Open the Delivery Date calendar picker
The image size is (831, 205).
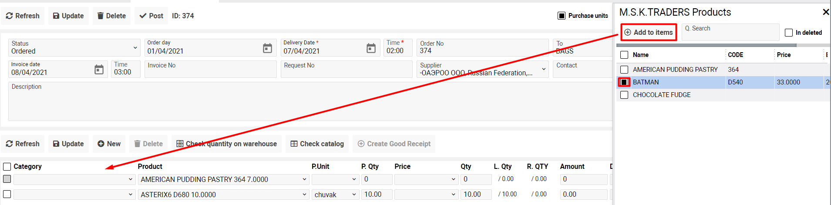(x=371, y=48)
